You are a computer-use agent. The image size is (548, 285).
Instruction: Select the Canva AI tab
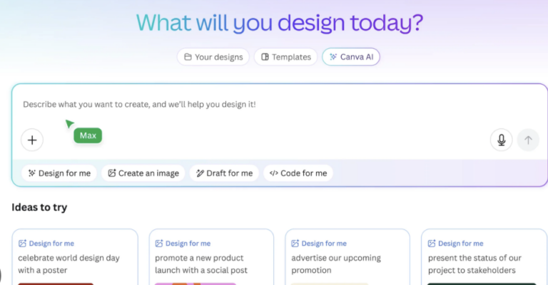click(351, 57)
